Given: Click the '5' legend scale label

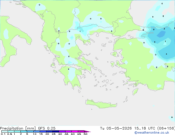Looking at the screenshot, I should [x=27, y=134].
